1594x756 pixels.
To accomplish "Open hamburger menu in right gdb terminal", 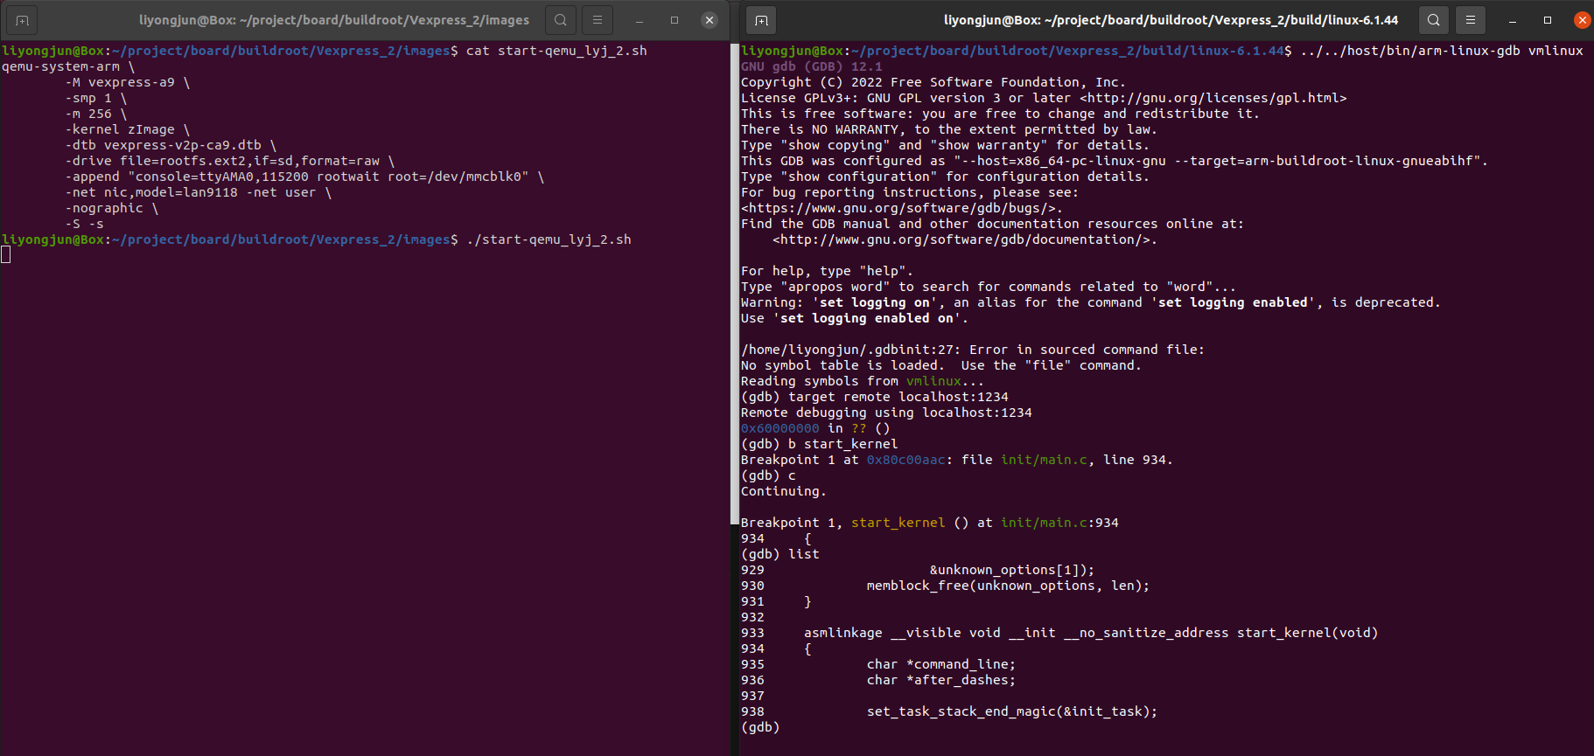I will click(1471, 20).
